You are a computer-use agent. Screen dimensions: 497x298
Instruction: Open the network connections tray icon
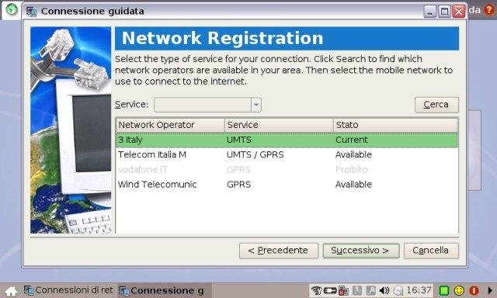point(343,290)
